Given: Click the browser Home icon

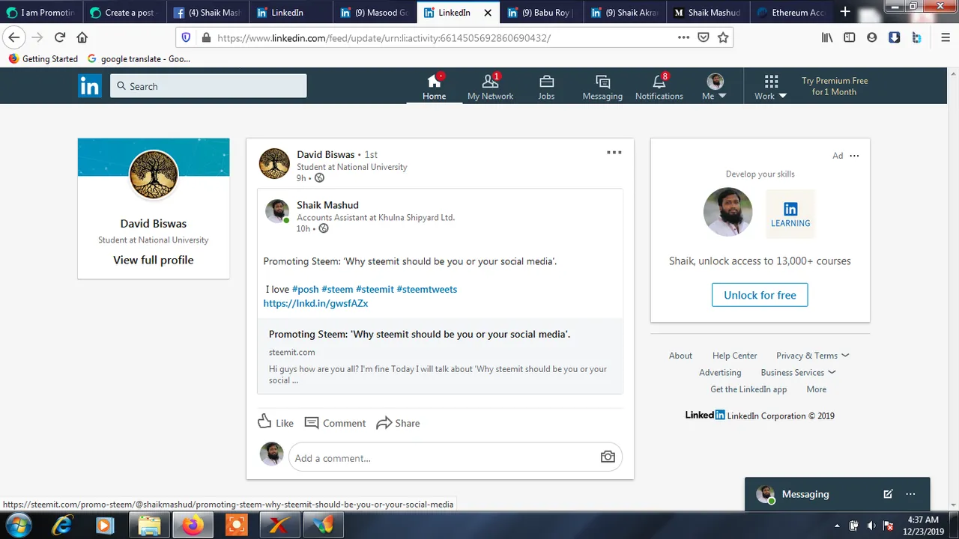Looking at the screenshot, I should 82,37.
